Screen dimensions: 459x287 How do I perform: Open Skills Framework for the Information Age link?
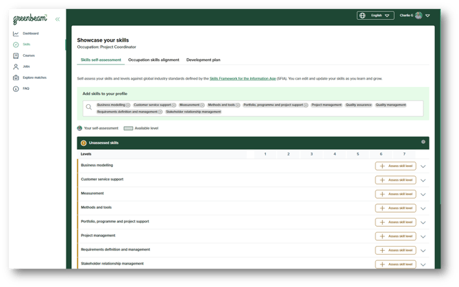(243, 79)
